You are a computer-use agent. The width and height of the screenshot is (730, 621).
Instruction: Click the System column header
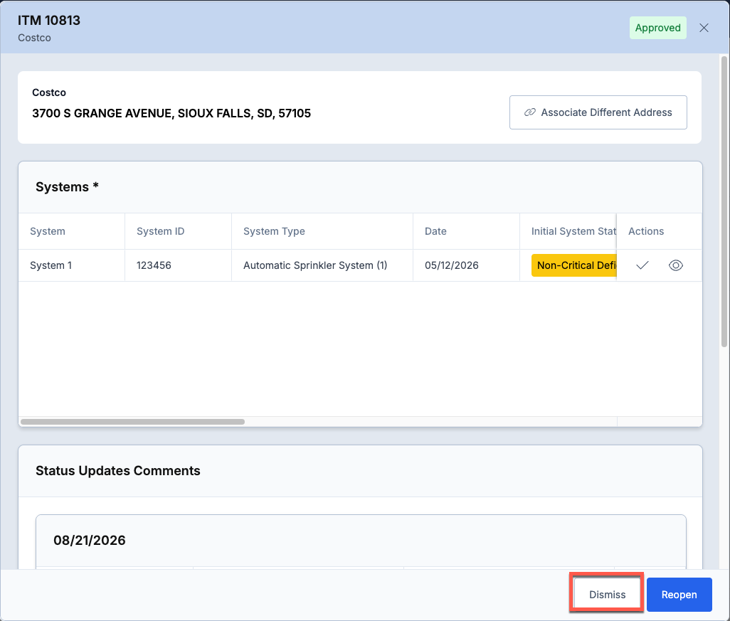click(x=71, y=231)
